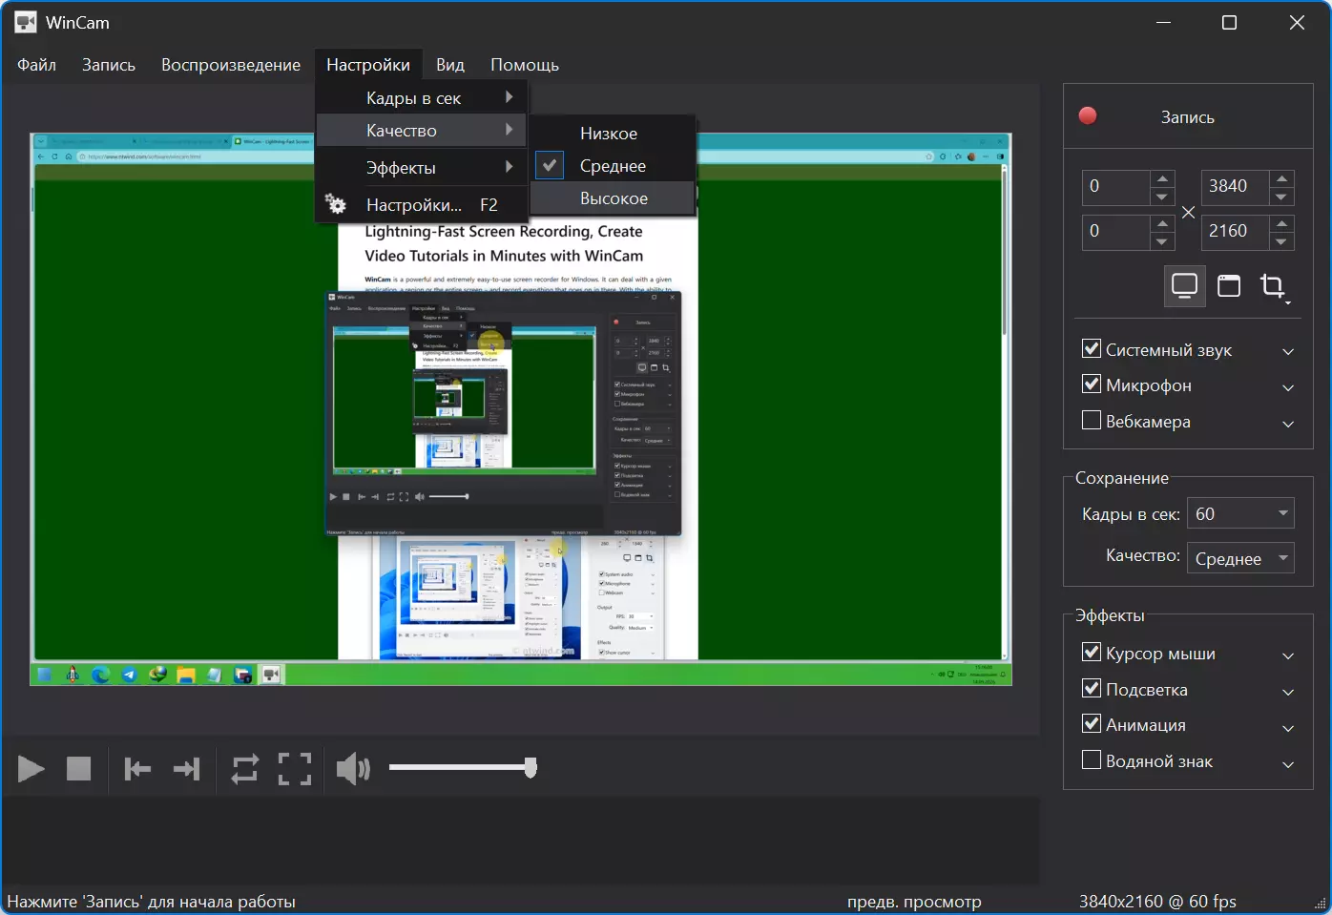
Task: Click the WinCam app icon in title bar
Action: pyautogui.click(x=26, y=22)
